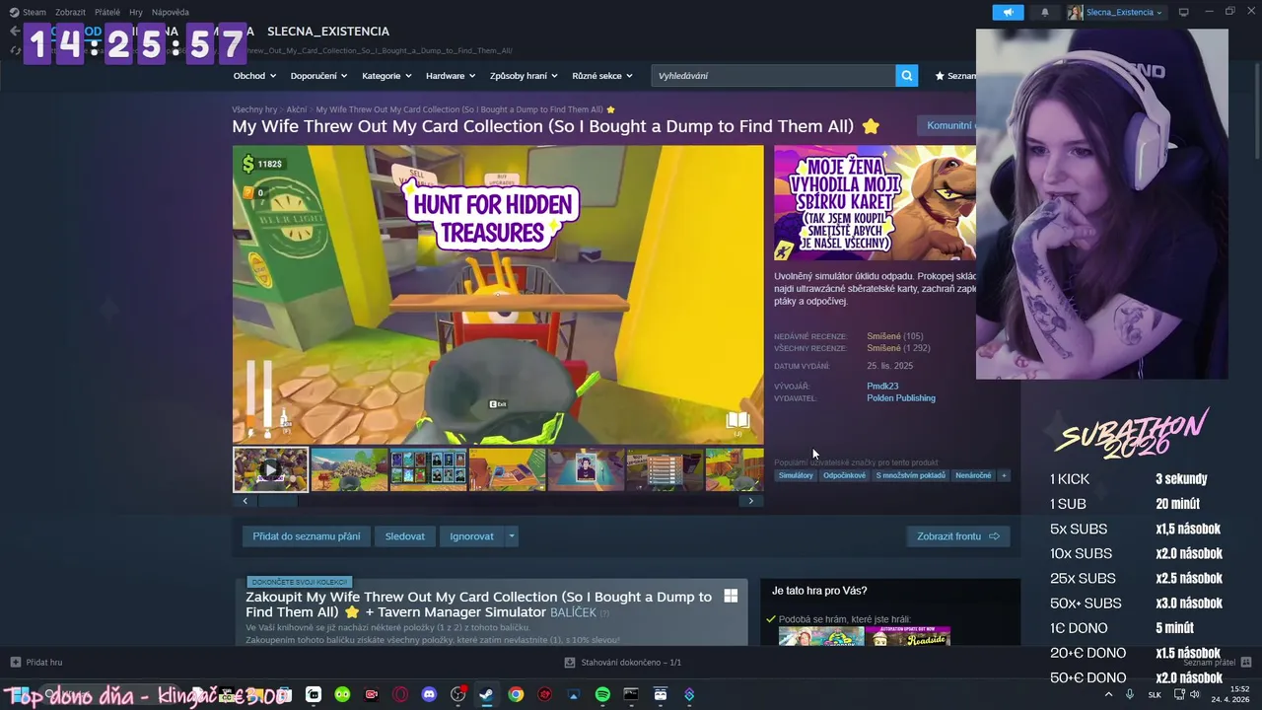Follow the Všechny hry breadcrumb link
The height and width of the screenshot is (710, 1262).
(254, 109)
